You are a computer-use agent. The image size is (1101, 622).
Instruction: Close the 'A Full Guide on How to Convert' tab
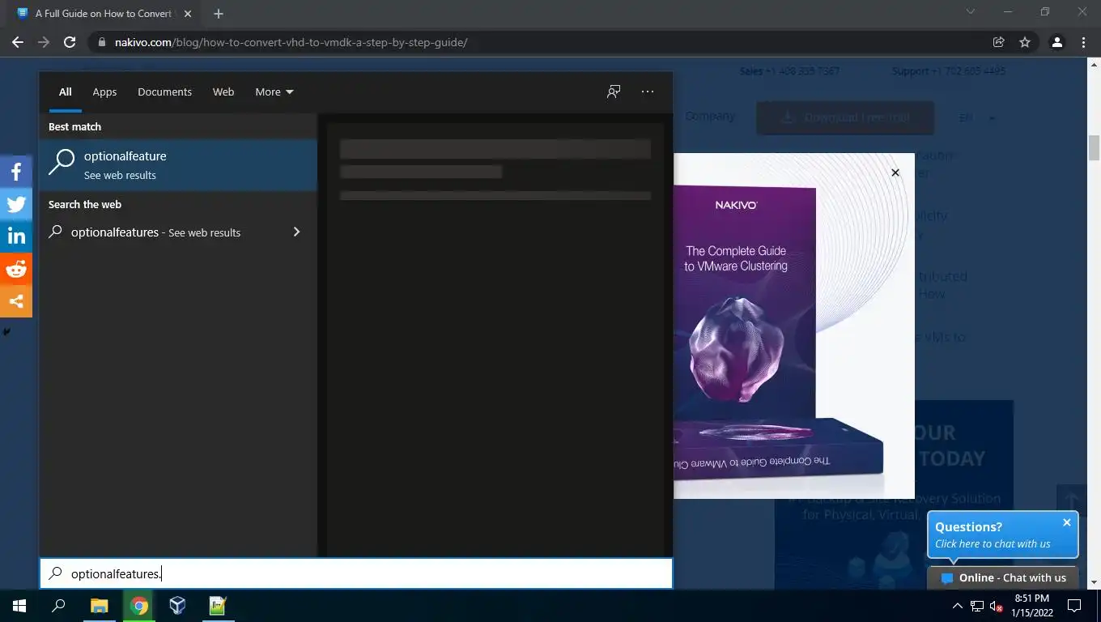pos(187,14)
